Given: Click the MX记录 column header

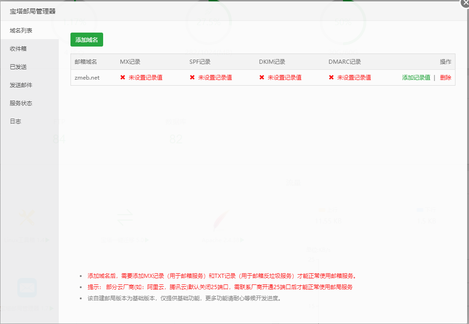Looking at the screenshot, I should coord(131,61).
